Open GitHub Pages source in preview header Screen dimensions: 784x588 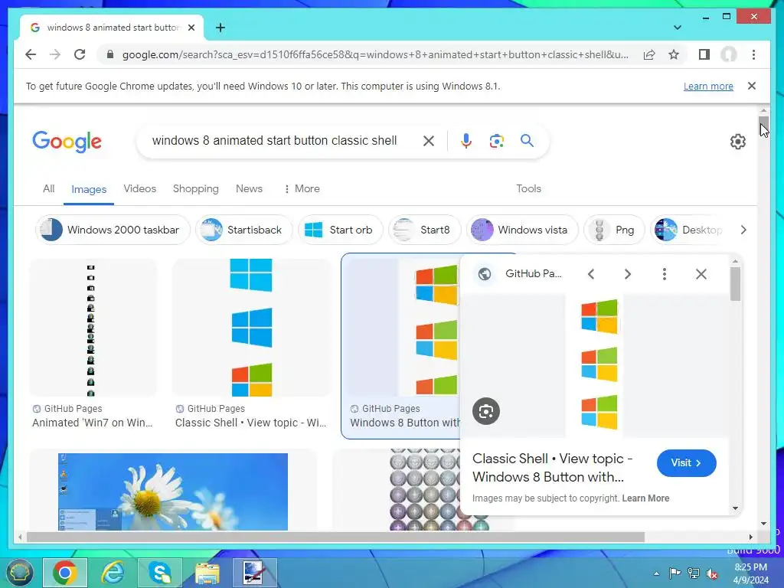point(534,273)
